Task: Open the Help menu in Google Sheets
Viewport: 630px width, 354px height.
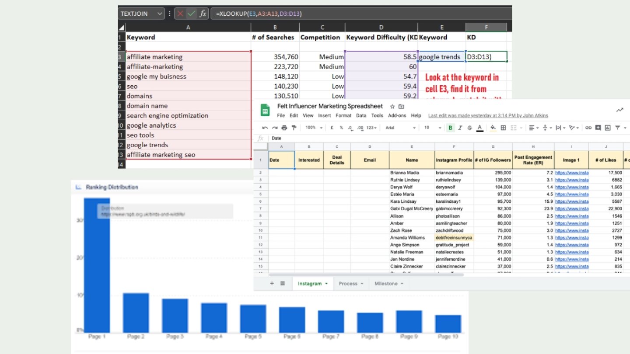Action: (x=416, y=115)
